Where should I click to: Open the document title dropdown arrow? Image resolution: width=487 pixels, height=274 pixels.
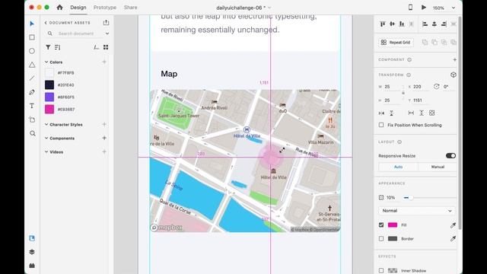tap(269, 8)
